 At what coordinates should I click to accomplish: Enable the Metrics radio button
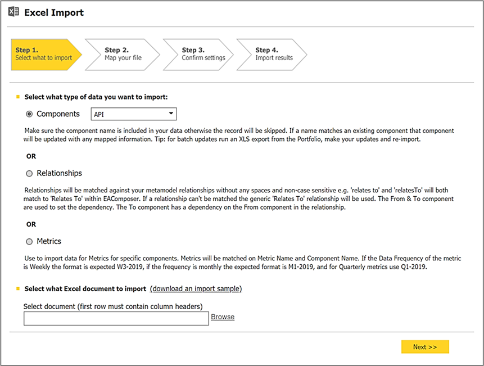click(30, 242)
